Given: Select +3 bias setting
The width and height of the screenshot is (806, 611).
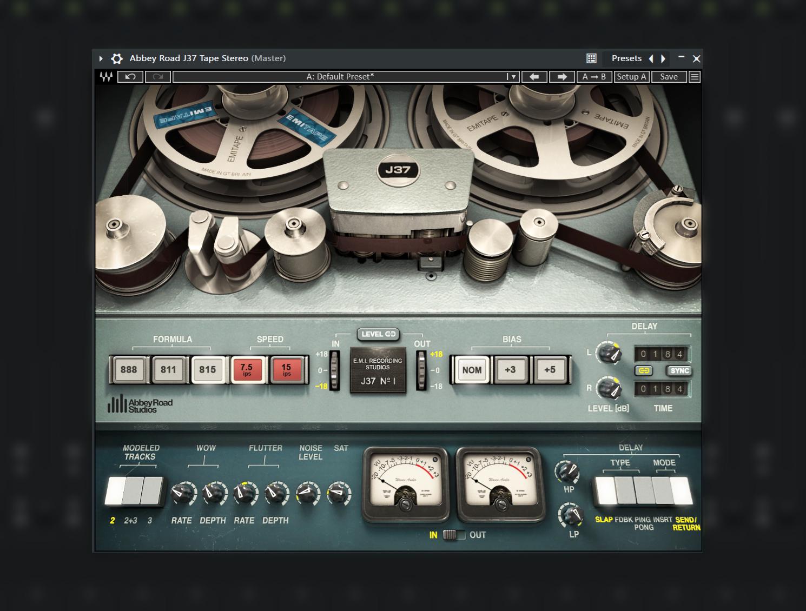Looking at the screenshot, I should (x=510, y=370).
